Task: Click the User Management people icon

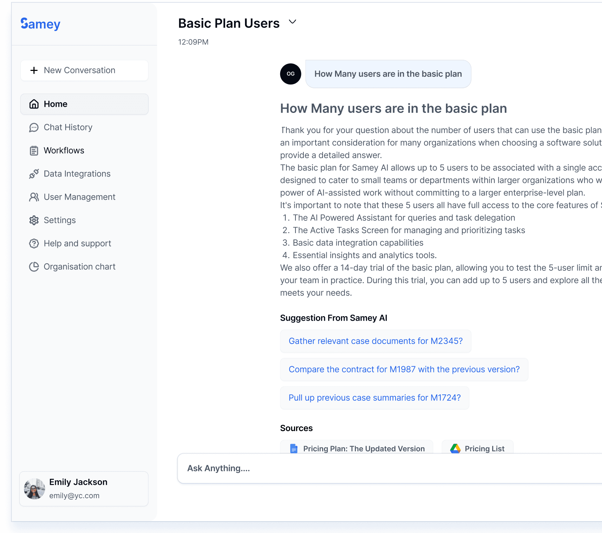Action: pos(34,197)
